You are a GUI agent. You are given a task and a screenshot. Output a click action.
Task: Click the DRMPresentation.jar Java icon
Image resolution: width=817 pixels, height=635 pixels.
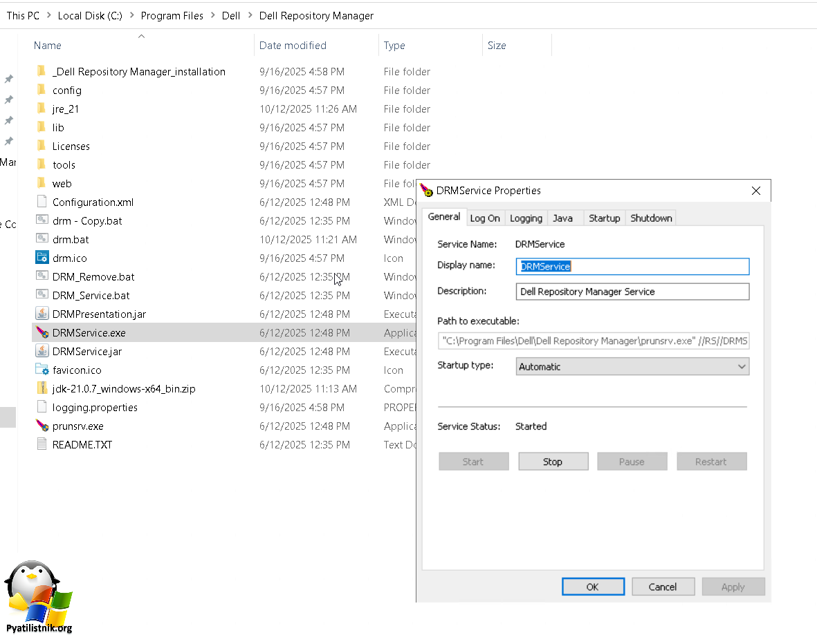42,314
